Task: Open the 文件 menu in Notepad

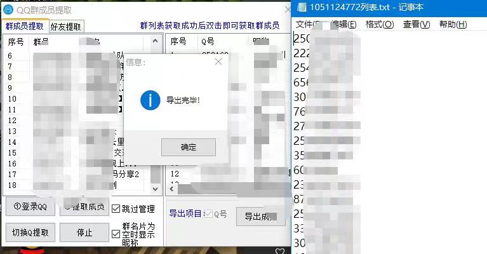Action: (x=308, y=25)
